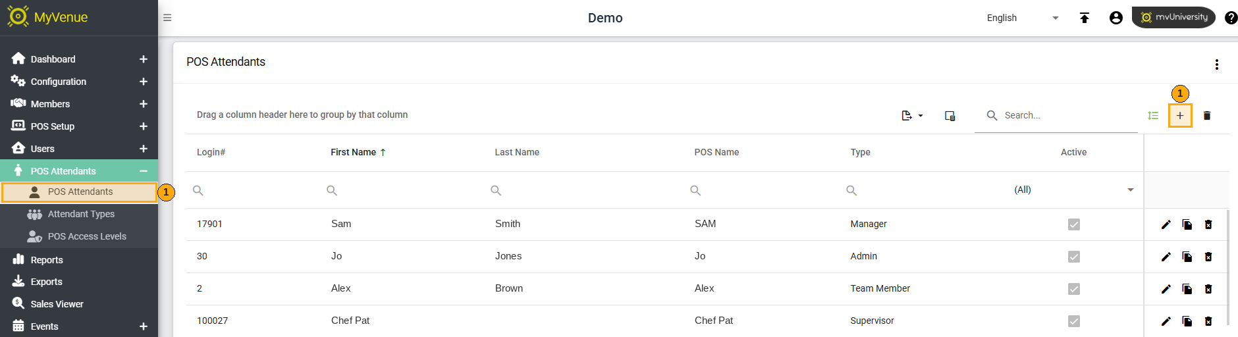Edit Alex Brown with pencil icon

point(1166,289)
